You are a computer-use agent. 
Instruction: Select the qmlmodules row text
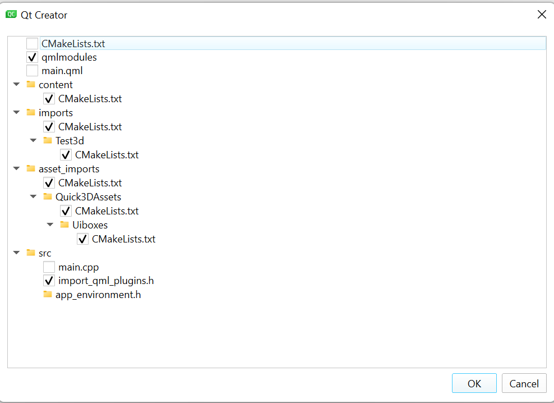[x=69, y=57]
